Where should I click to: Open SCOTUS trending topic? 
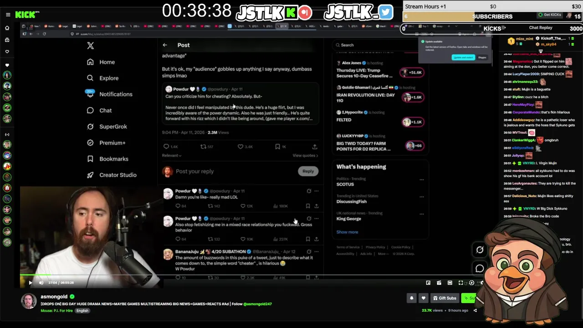click(345, 184)
